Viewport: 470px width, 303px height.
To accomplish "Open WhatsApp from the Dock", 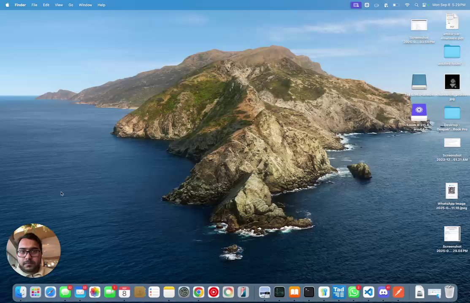I will (x=354, y=292).
